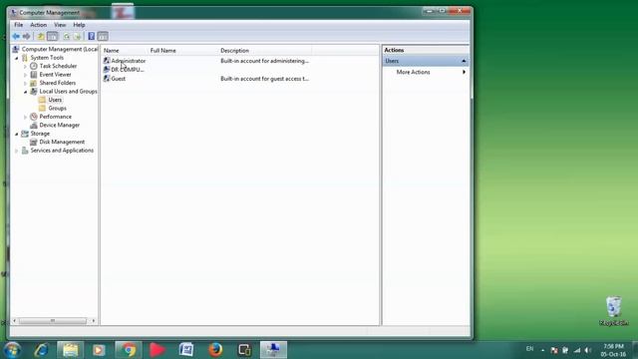Open the View menu
This screenshot has height=359, width=638.
[60, 25]
